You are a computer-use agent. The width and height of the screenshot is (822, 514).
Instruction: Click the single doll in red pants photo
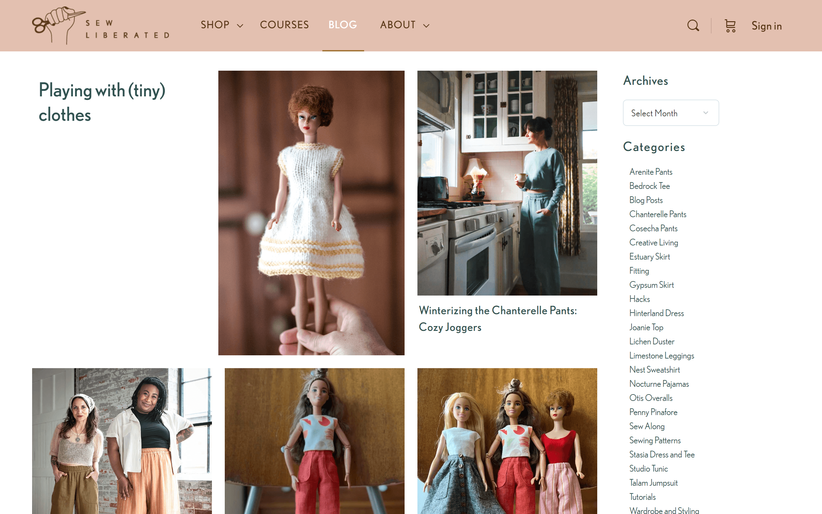coord(314,440)
